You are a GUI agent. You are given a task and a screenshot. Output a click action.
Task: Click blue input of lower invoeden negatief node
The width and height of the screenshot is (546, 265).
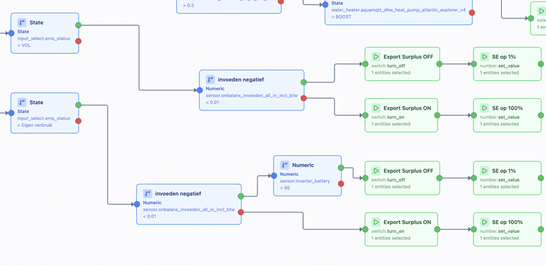pyautogui.click(x=137, y=204)
